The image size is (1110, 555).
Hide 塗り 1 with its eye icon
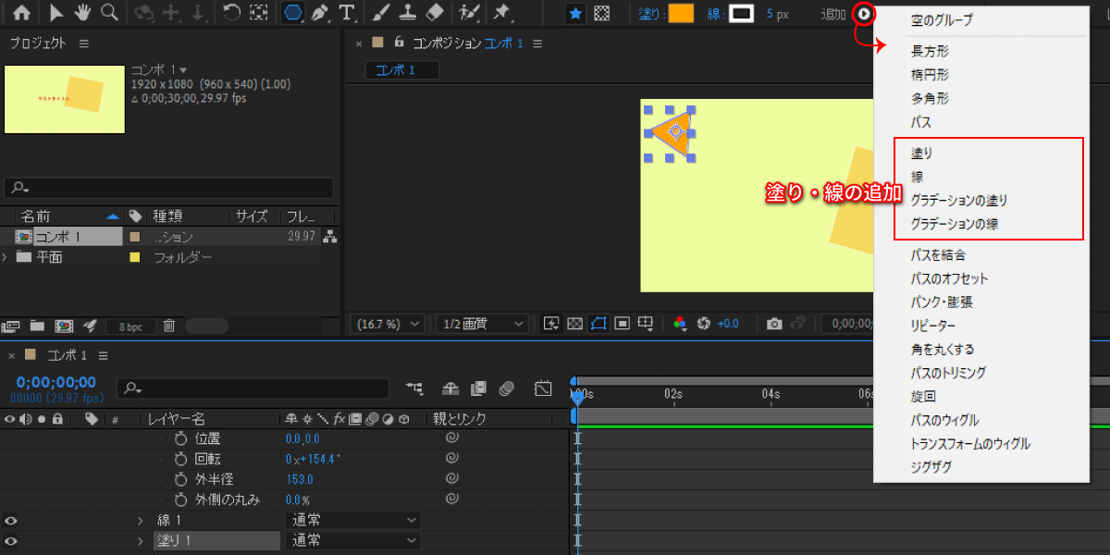click(11, 540)
